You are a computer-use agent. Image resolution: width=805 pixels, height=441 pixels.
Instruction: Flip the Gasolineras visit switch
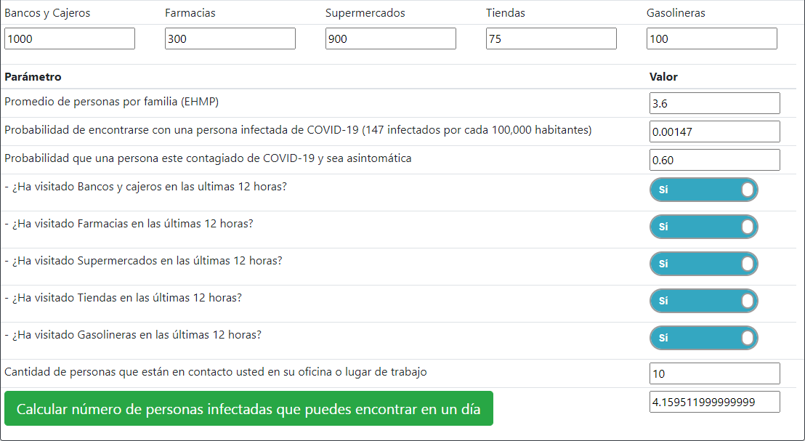click(703, 338)
